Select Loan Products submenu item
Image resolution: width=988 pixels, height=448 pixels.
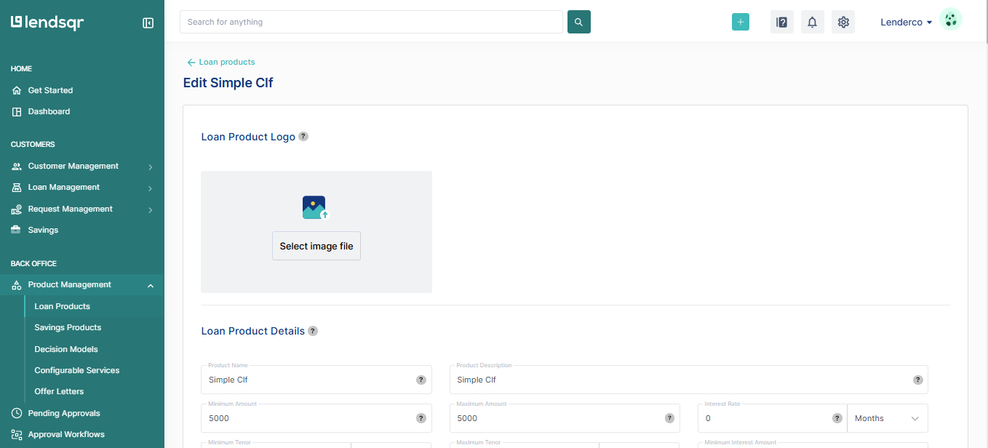tap(63, 306)
